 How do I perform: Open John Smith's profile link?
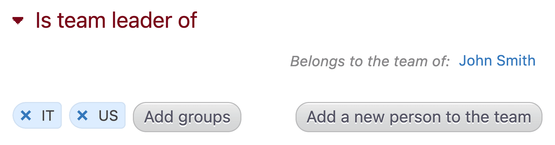point(497,61)
